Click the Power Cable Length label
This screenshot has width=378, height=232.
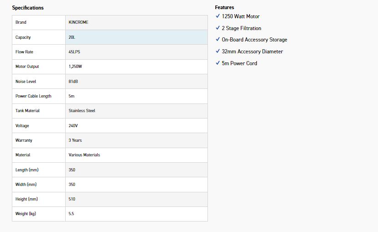33,96
